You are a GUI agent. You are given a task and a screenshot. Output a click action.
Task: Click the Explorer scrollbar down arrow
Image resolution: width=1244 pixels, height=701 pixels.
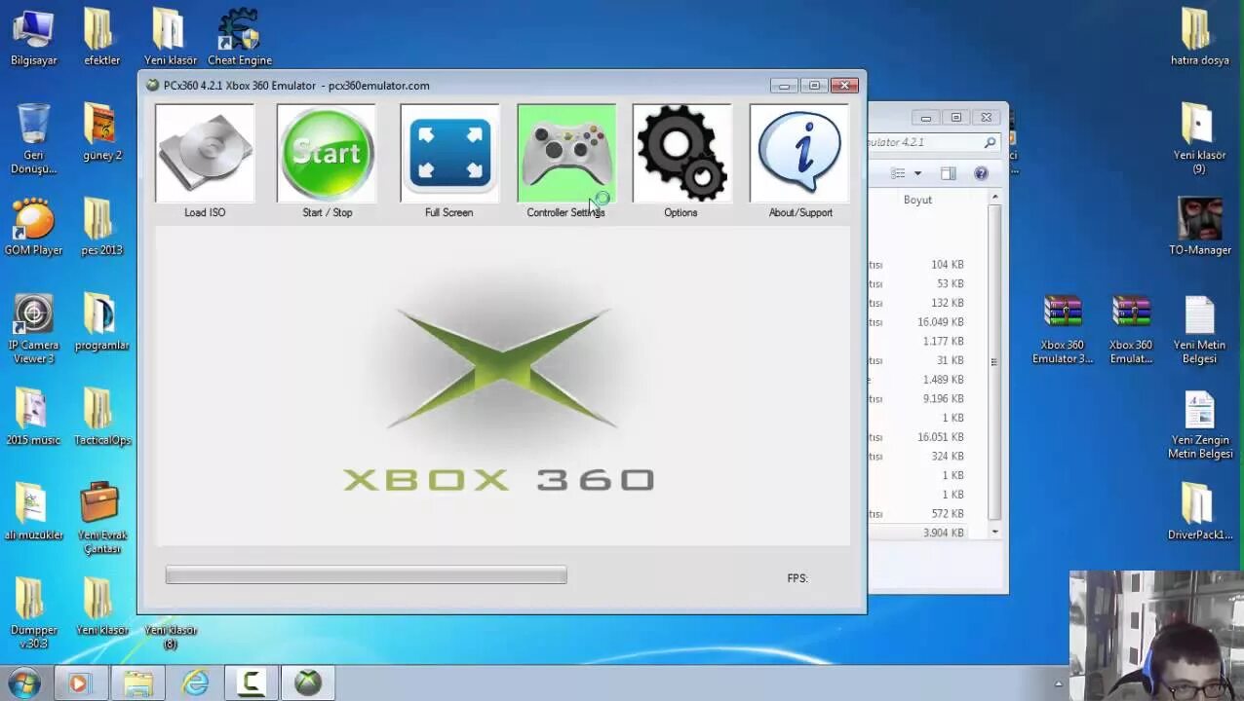[x=994, y=533]
